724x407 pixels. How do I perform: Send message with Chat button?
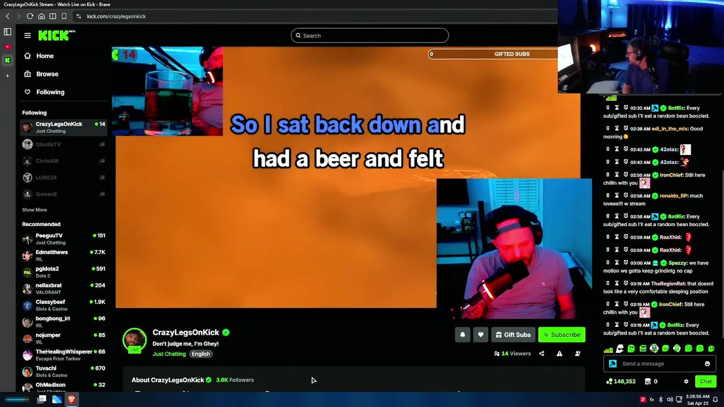tap(705, 382)
